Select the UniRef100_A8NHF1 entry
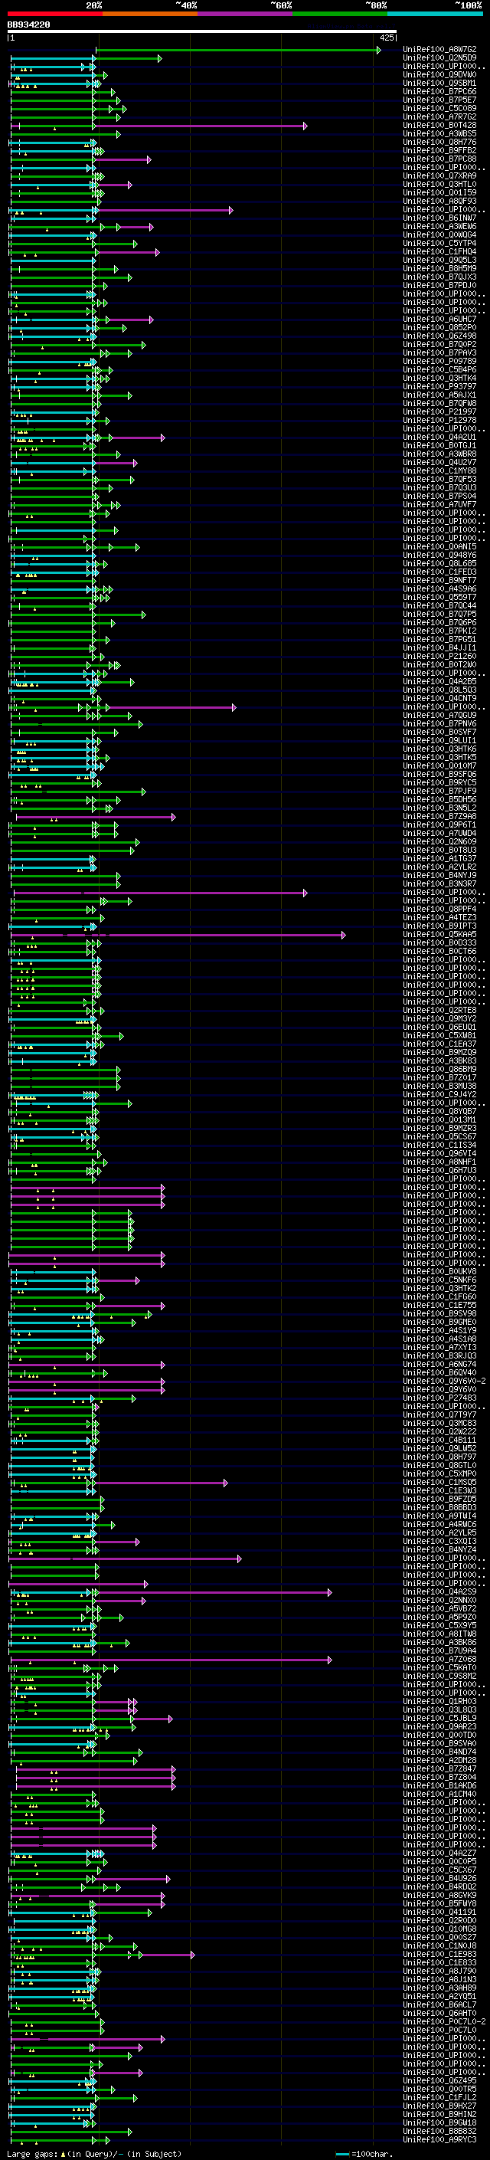The height and width of the screenshot is (2160, 490). coord(439,1162)
